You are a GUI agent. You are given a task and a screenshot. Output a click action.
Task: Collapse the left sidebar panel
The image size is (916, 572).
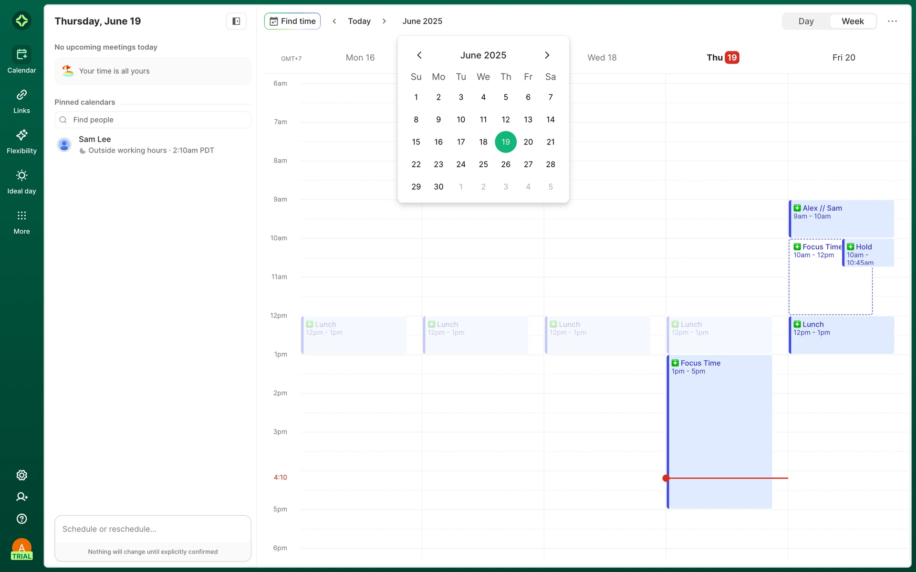tap(236, 21)
